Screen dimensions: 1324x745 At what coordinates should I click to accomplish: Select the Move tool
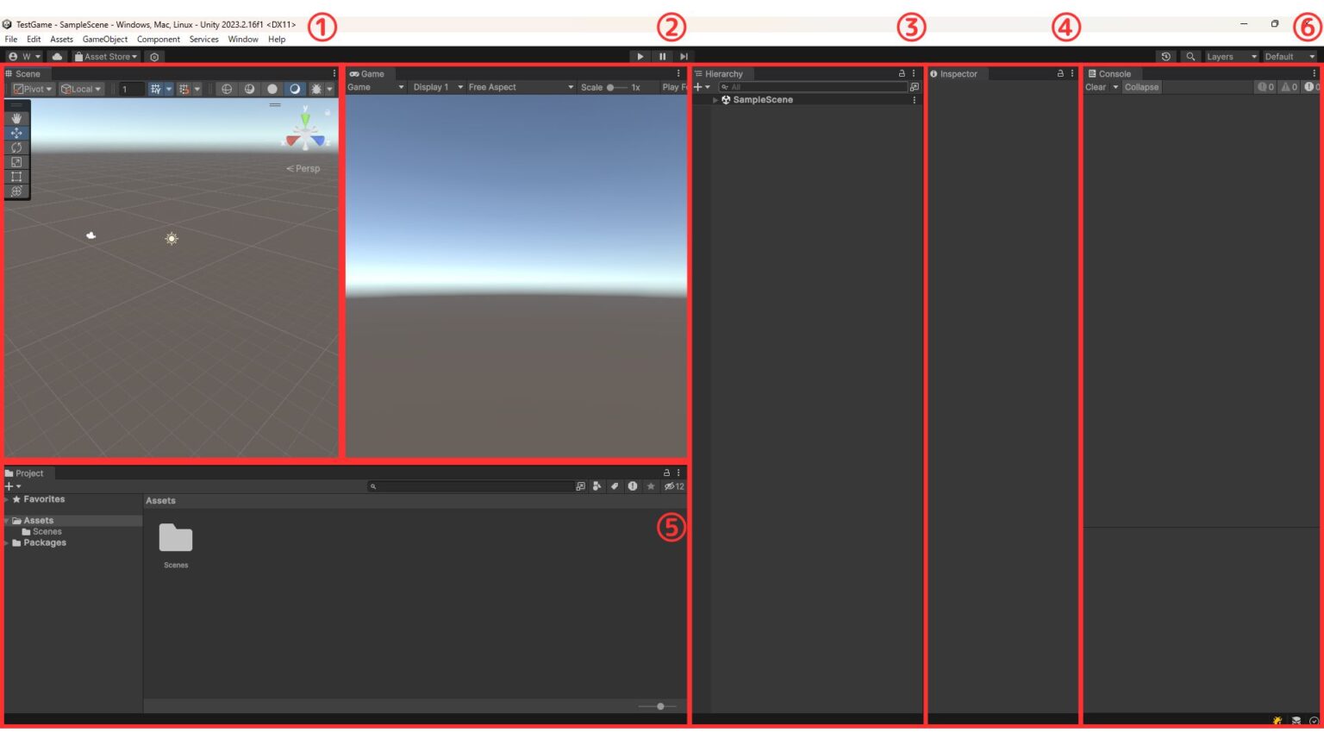click(x=16, y=133)
